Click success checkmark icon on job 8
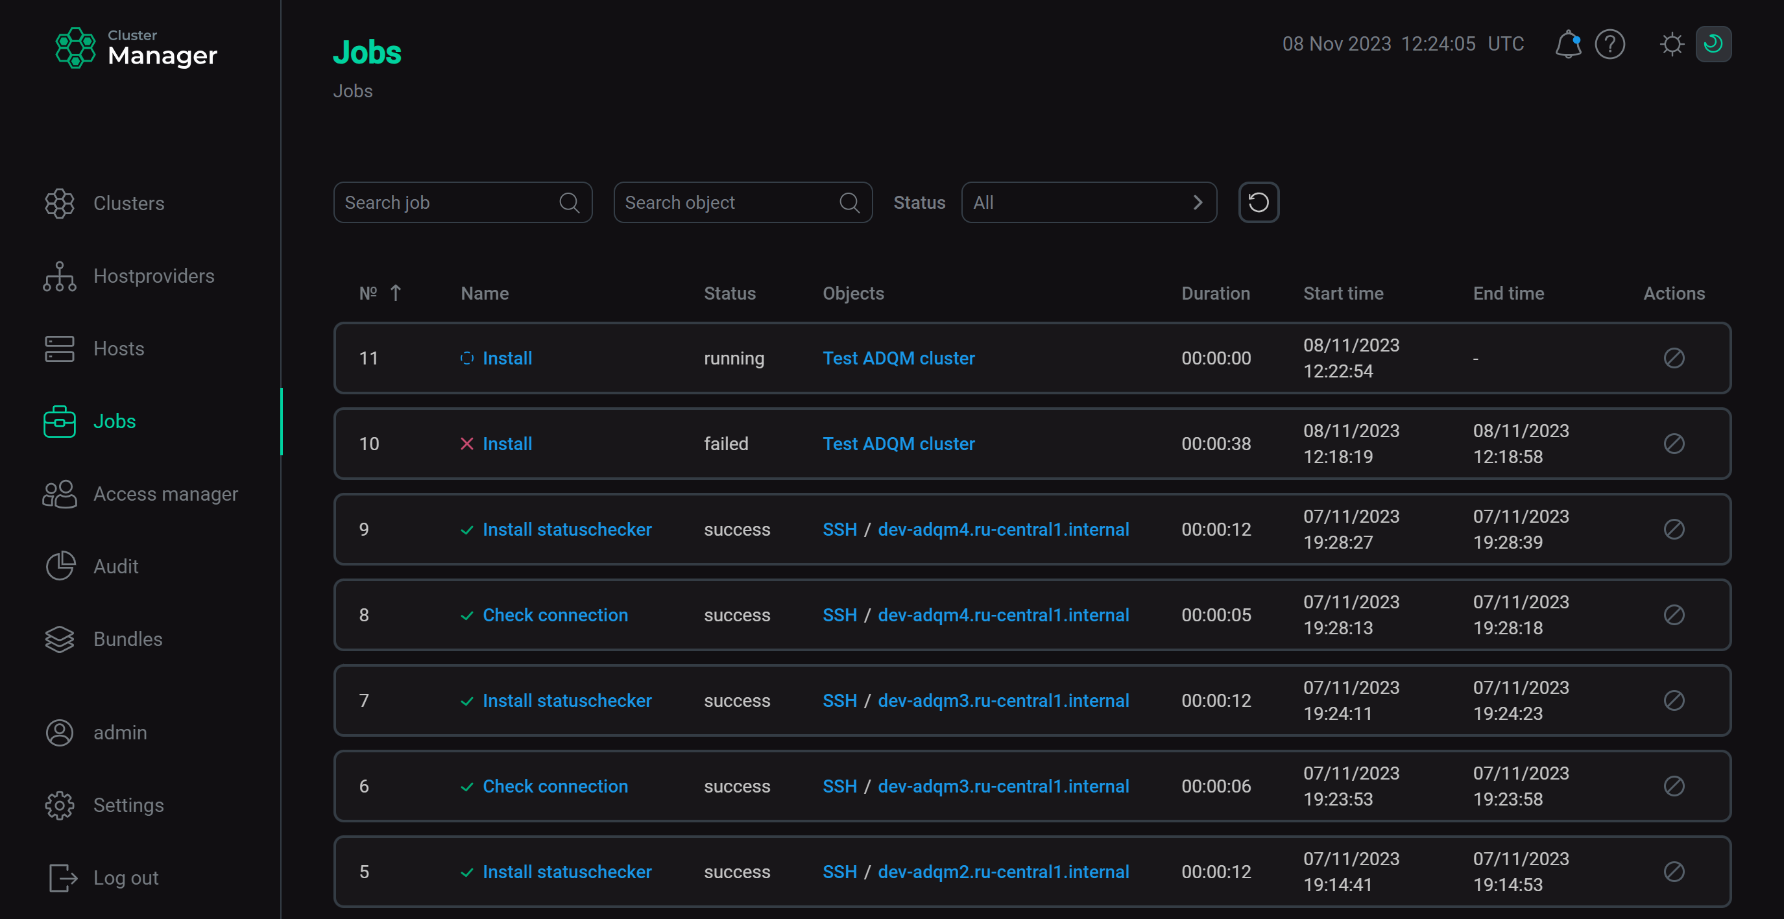This screenshot has width=1784, height=919. pyautogui.click(x=467, y=615)
